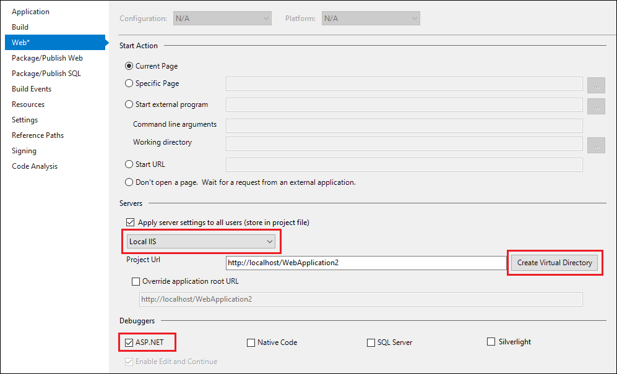
Task: Go to the Code Analysis section
Action: [x=34, y=166]
